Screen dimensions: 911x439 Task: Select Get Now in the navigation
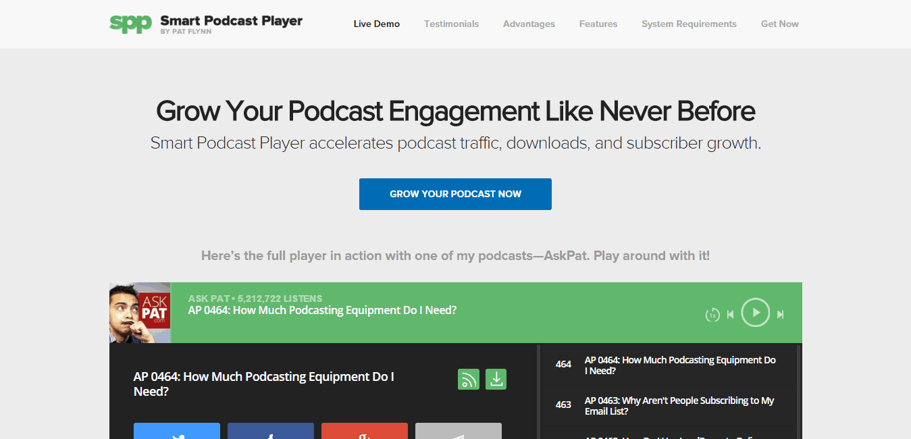(780, 24)
